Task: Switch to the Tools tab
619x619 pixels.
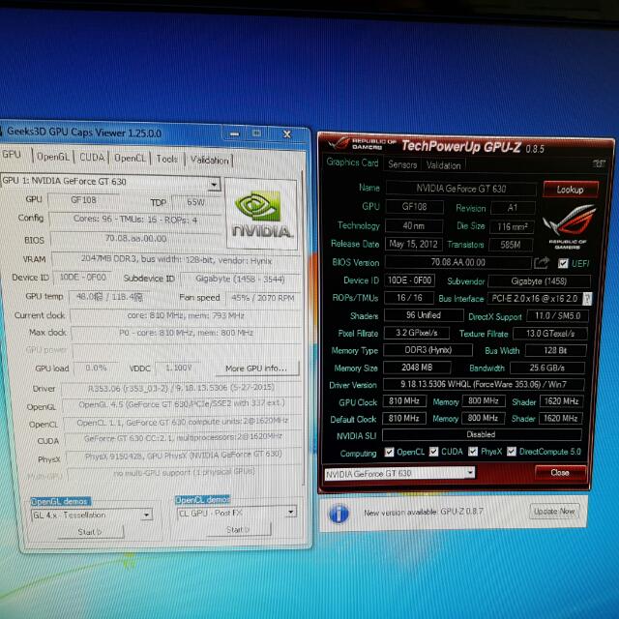Action: click(166, 159)
